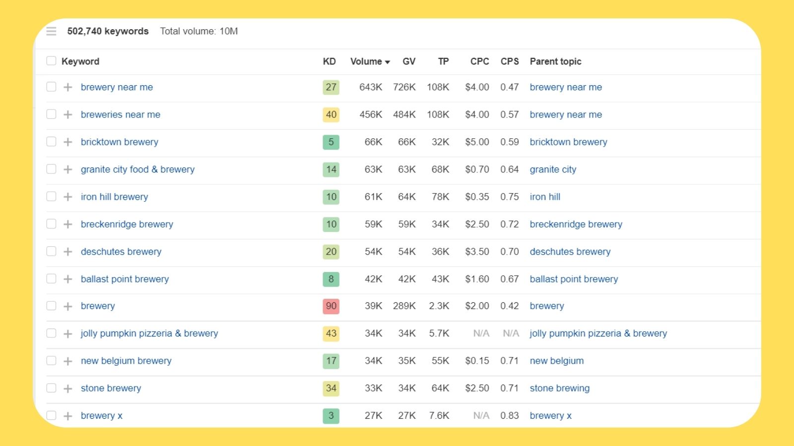
Task: Check the box for brewery near me
Action: (51, 87)
